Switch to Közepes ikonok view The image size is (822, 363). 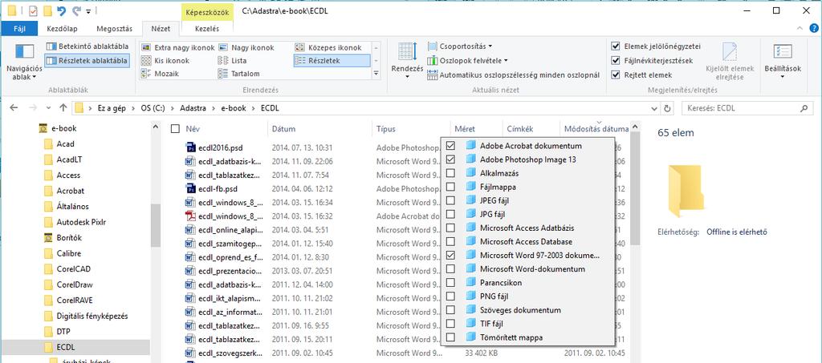328,47
